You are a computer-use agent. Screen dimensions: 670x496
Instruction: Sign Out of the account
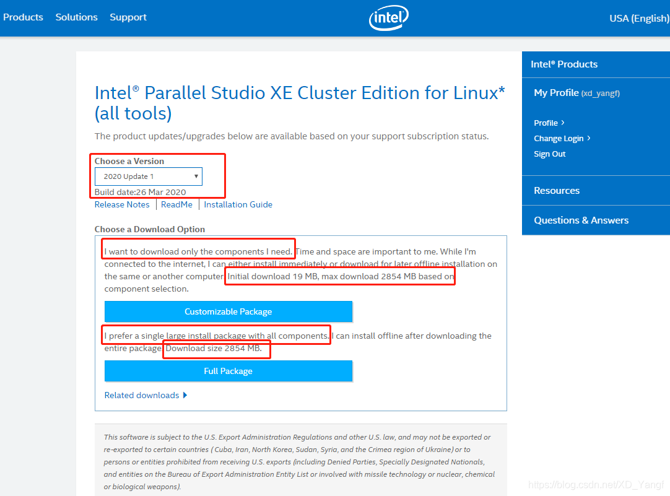(549, 154)
